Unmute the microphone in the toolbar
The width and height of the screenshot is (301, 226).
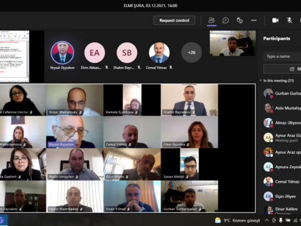tap(289, 20)
